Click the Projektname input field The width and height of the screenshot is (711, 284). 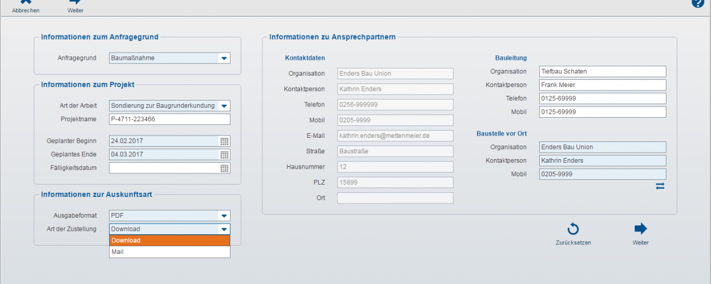click(x=169, y=119)
